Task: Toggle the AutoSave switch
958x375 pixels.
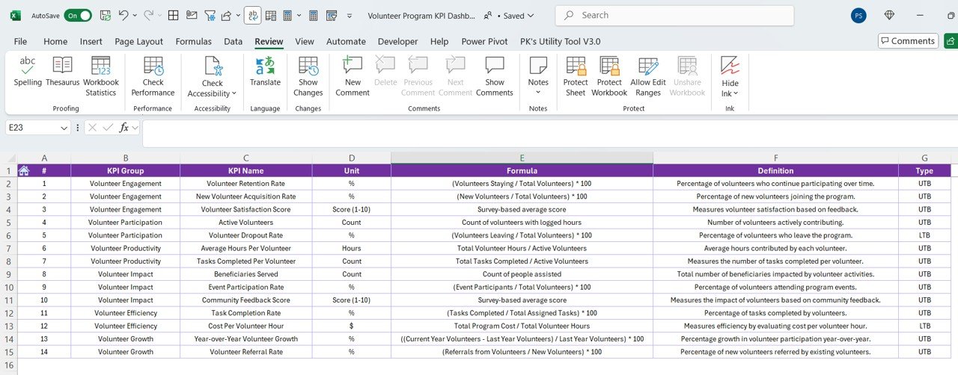Action: [x=78, y=15]
